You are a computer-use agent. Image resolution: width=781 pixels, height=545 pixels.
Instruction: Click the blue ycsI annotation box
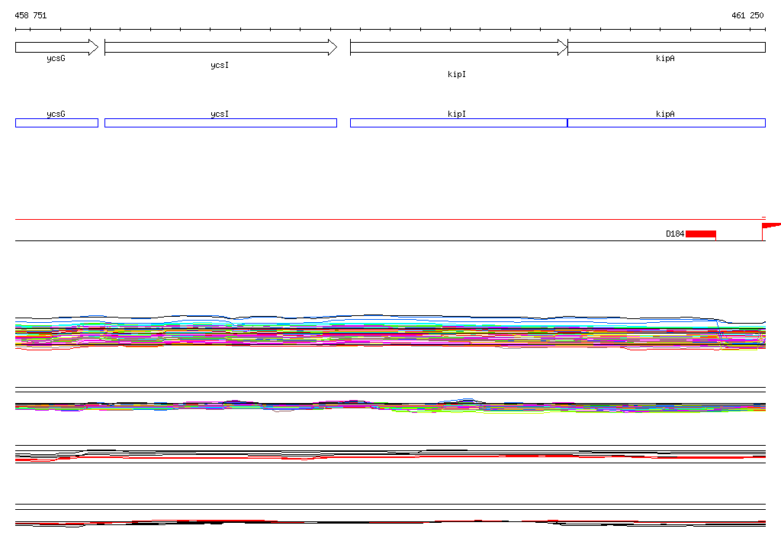pos(220,123)
